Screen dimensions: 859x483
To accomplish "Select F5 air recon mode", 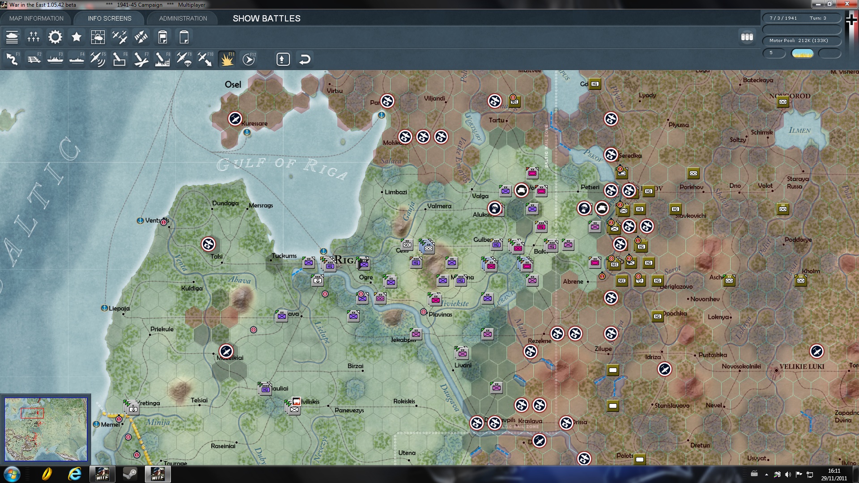I will [x=98, y=59].
